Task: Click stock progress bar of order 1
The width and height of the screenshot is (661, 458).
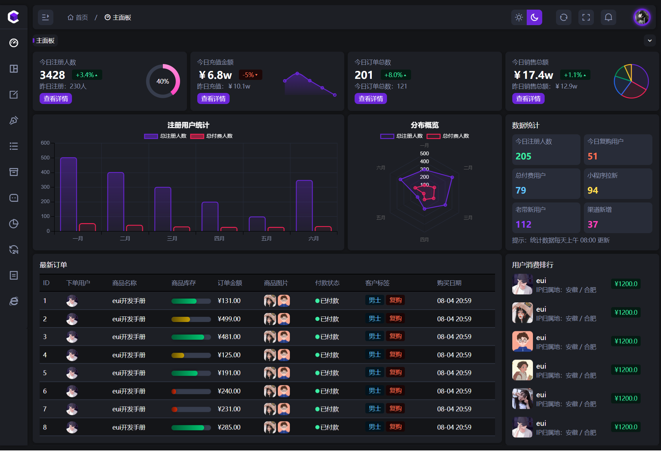Action: click(191, 301)
